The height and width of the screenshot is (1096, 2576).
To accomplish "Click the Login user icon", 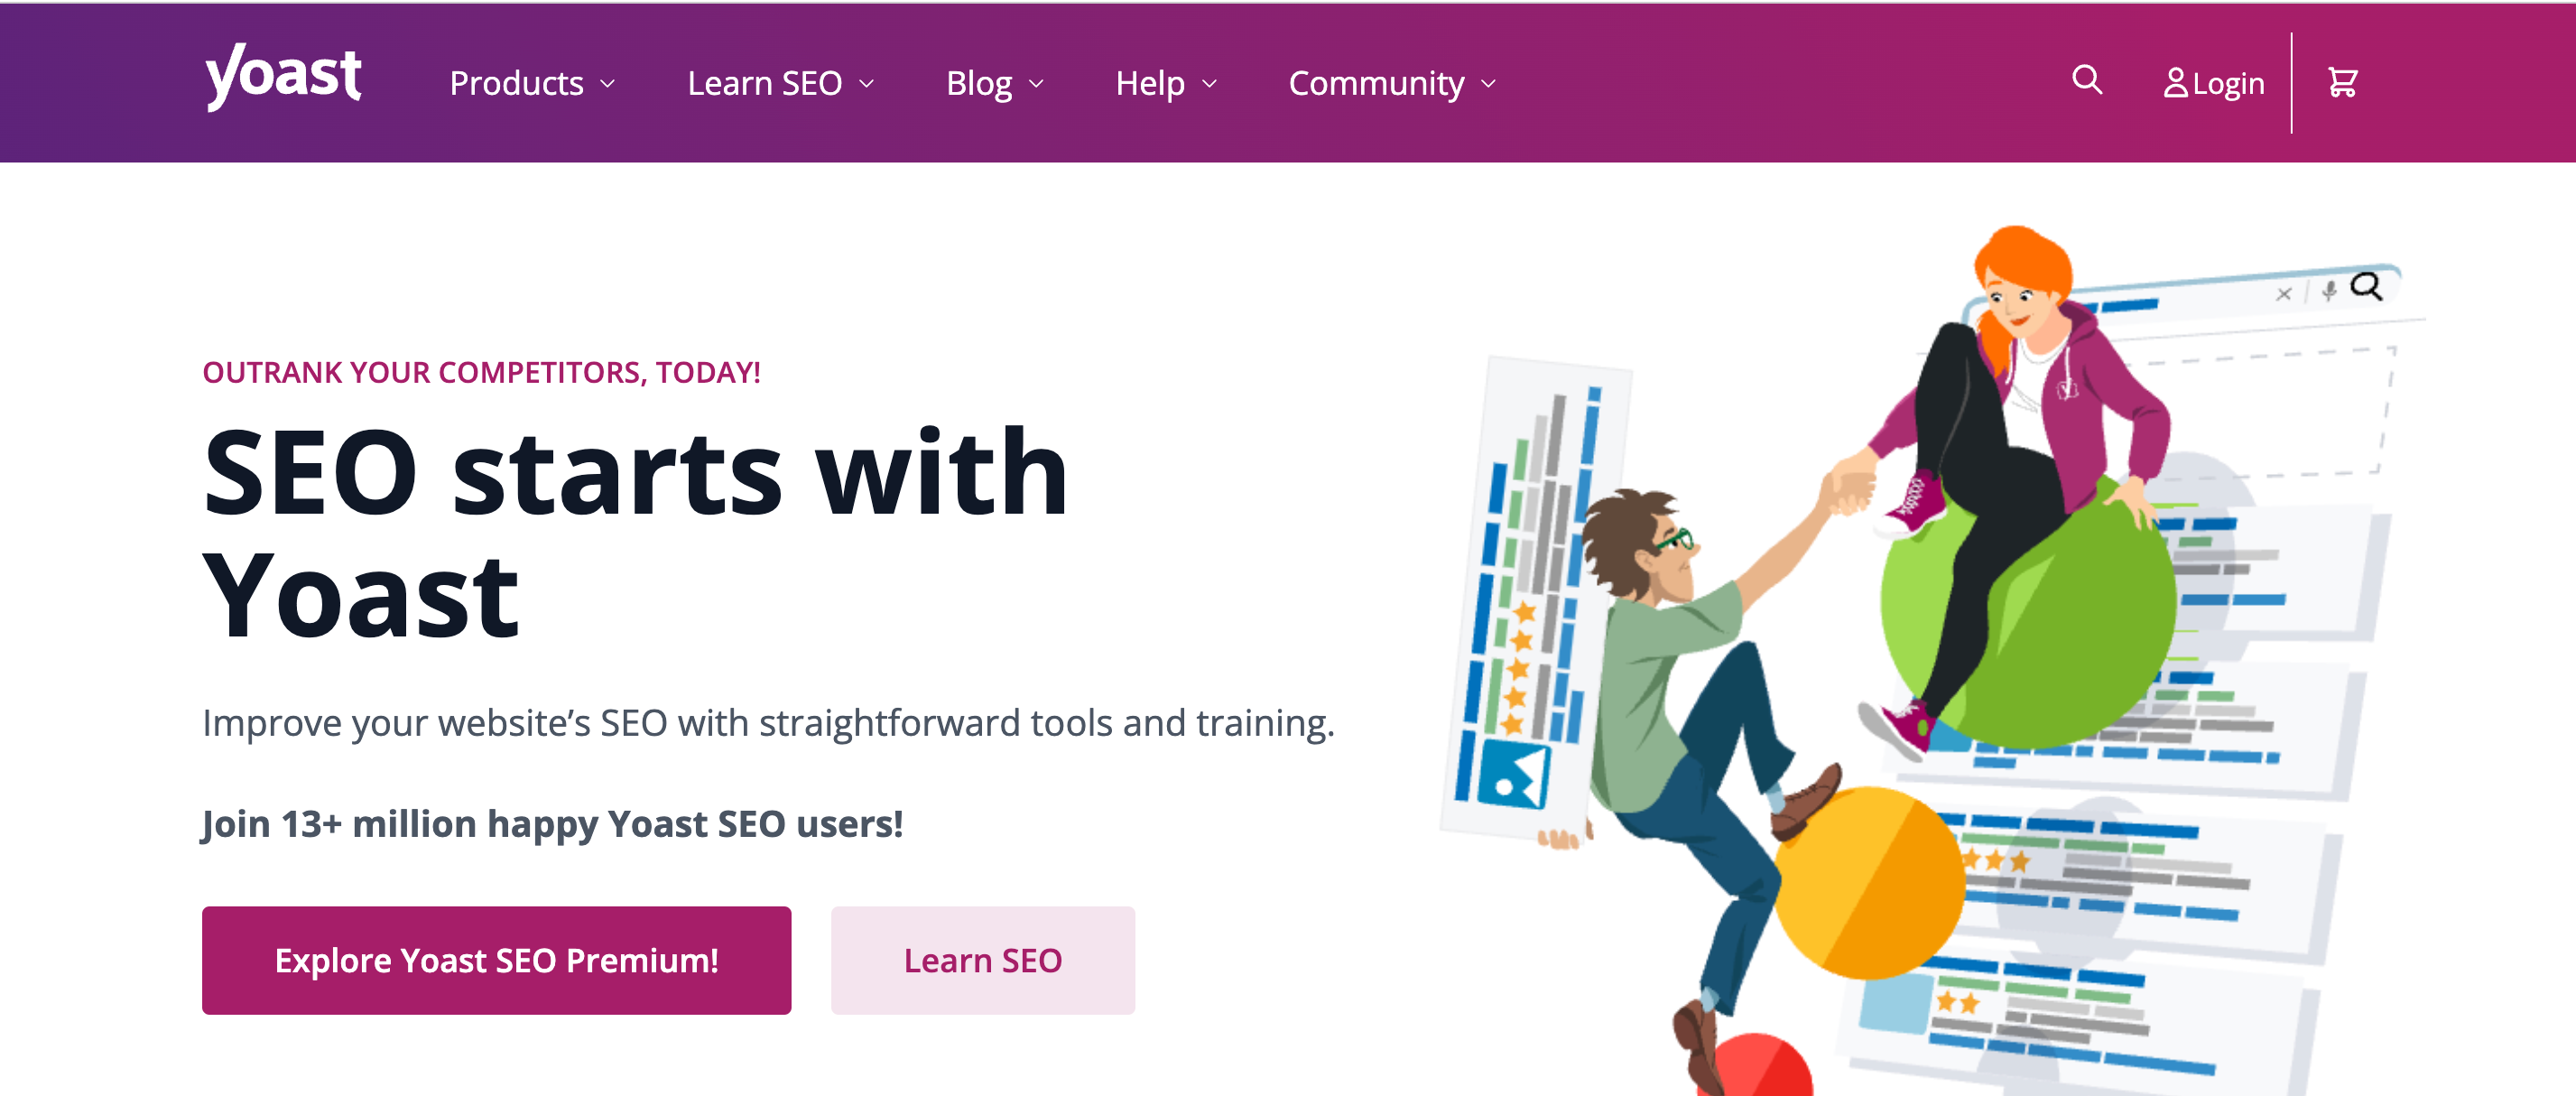I will (2175, 83).
